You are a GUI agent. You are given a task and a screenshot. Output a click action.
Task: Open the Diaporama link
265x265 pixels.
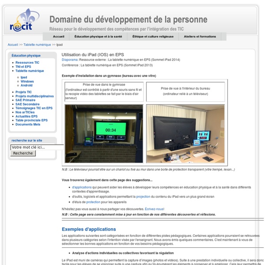(x=70, y=60)
